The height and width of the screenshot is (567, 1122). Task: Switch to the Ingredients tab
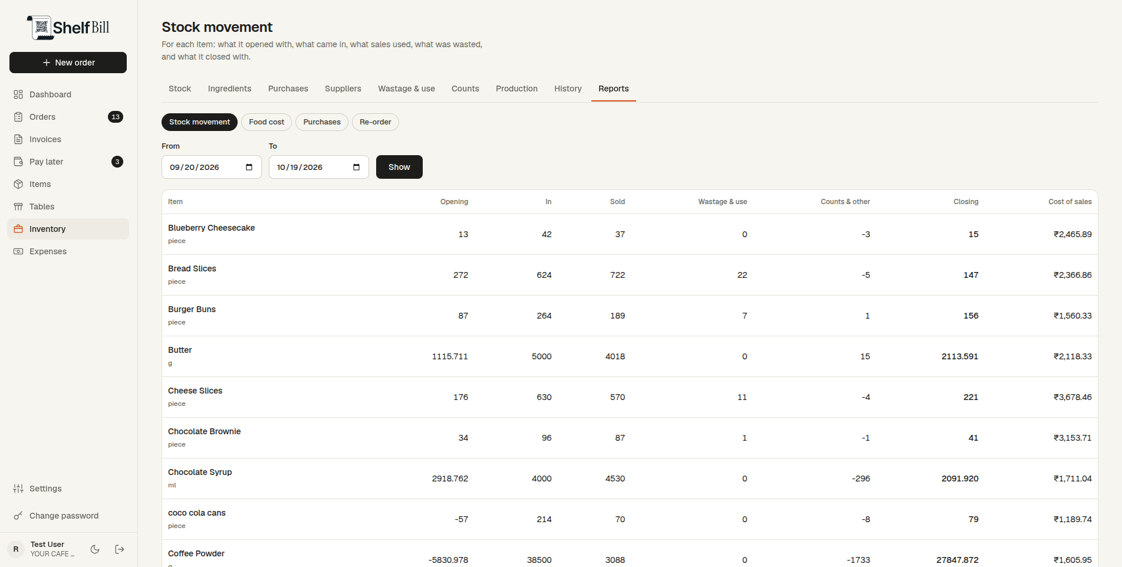(x=229, y=89)
